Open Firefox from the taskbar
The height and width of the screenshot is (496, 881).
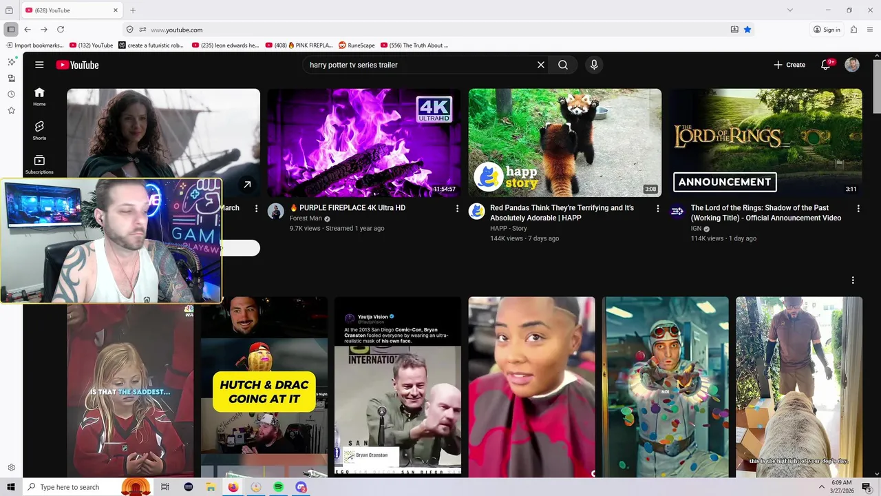(x=233, y=487)
